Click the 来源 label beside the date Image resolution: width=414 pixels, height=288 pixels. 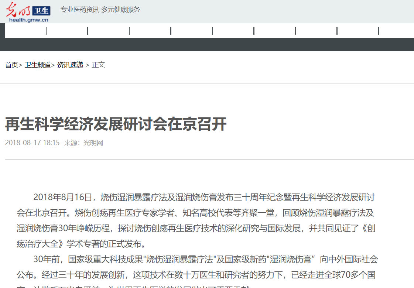pyautogui.click(x=71, y=143)
